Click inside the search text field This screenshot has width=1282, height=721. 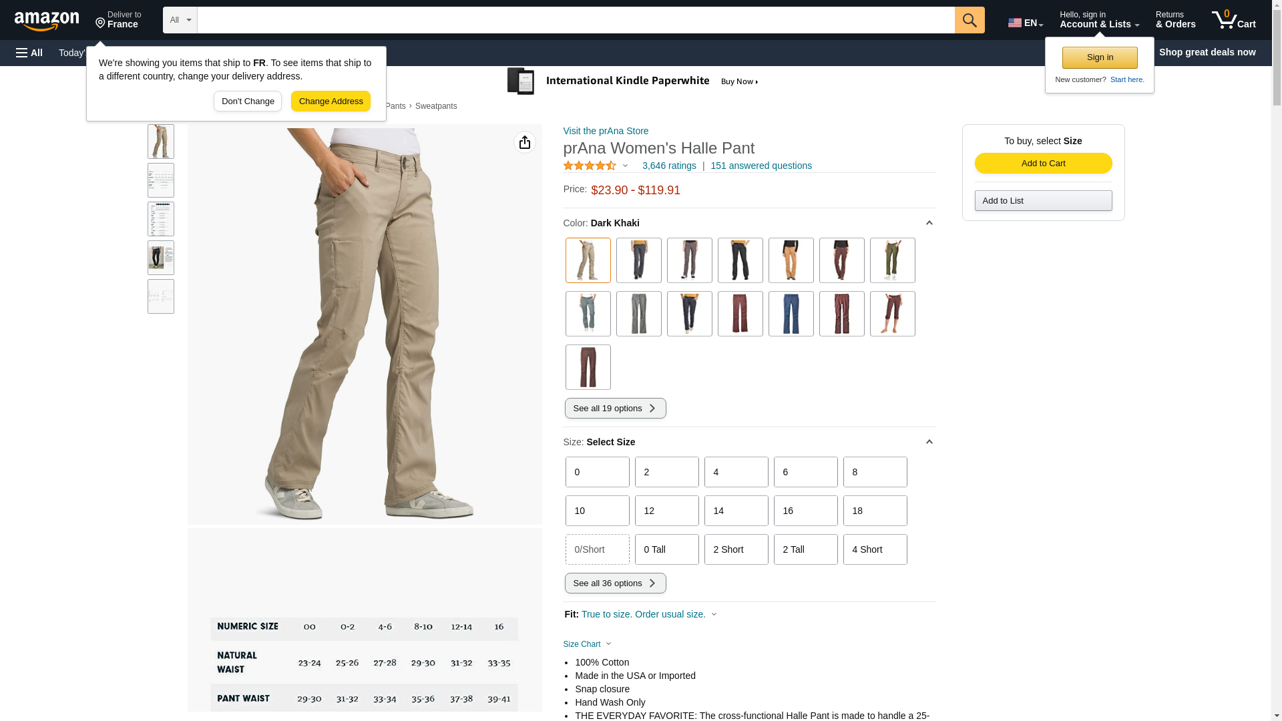576,20
